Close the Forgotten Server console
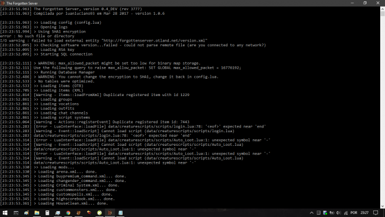 (378, 3)
